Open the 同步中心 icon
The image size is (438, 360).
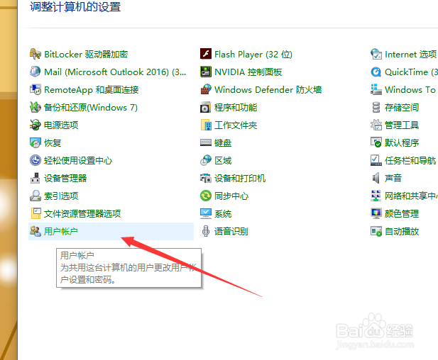tap(206, 196)
